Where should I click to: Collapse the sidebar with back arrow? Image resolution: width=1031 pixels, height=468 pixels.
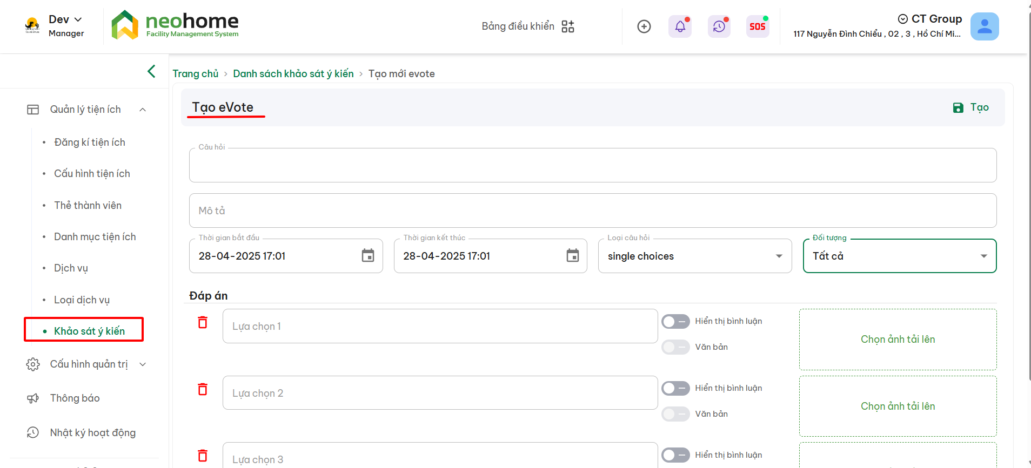(151, 71)
